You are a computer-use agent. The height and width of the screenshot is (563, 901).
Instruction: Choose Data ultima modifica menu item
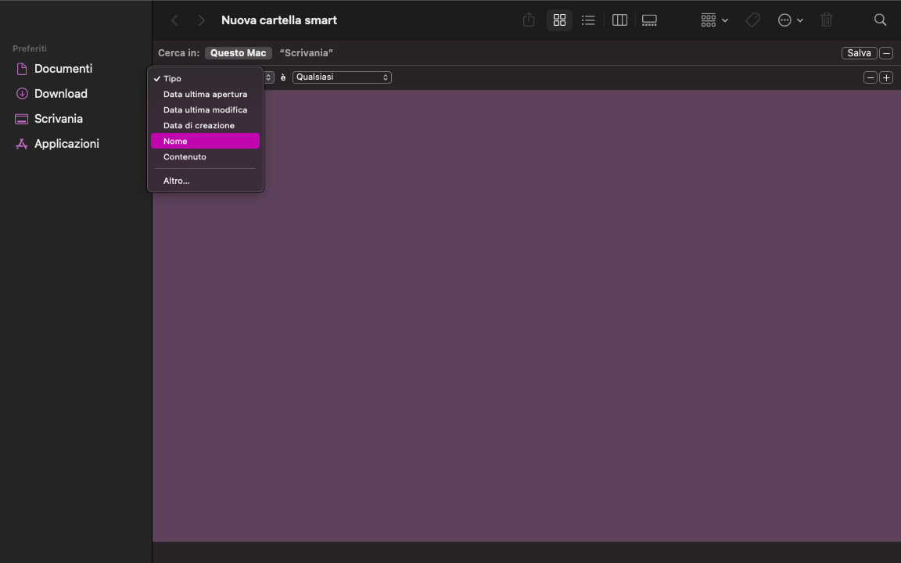tap(205, 110)
